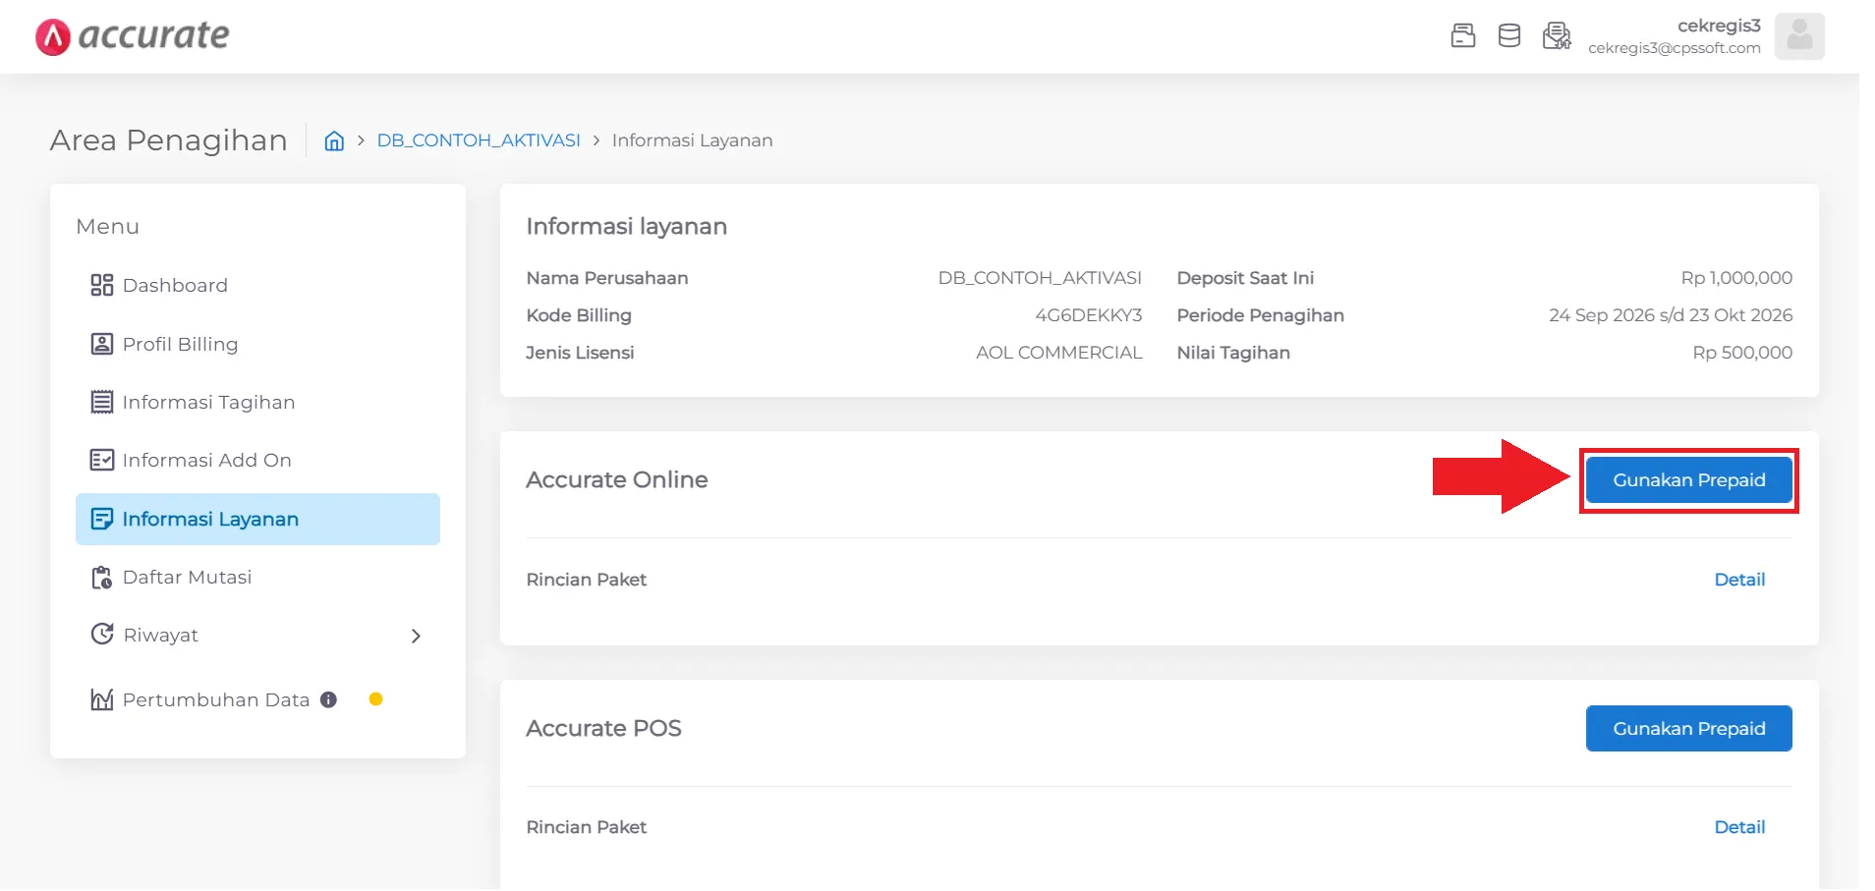Open Detail link for Accurate POS Rincian Paket

[x=1739, y=827]
